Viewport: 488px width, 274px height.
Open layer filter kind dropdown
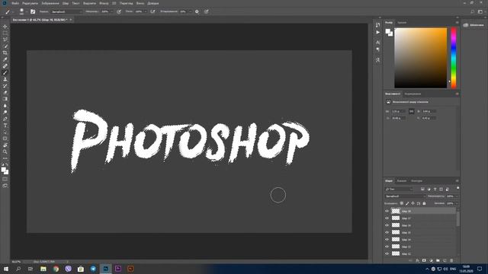coord(399,190)
